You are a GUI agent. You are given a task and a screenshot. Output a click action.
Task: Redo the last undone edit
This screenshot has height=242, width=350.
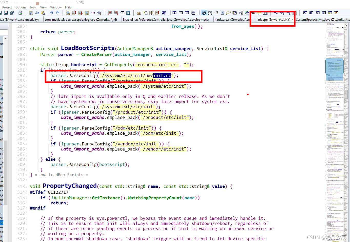[58, 13]
